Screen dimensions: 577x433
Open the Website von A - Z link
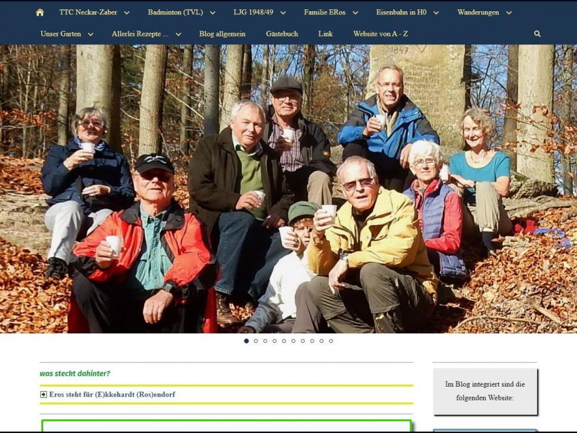(380, 34)
